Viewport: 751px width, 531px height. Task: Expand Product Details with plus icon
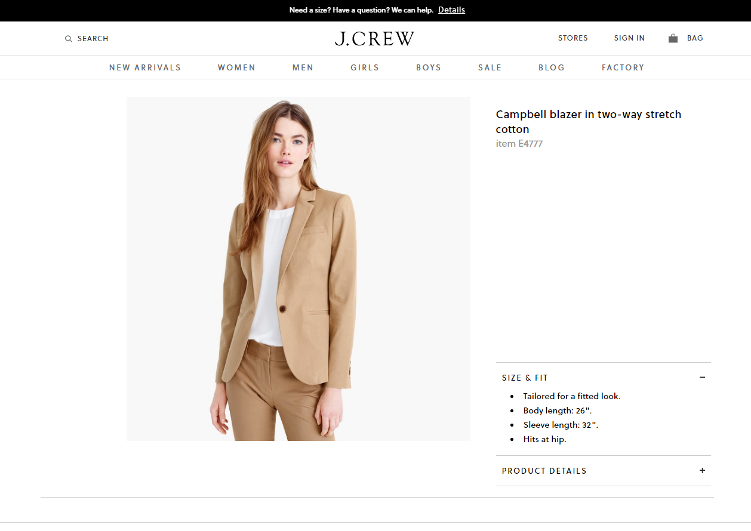coord(702,470)
